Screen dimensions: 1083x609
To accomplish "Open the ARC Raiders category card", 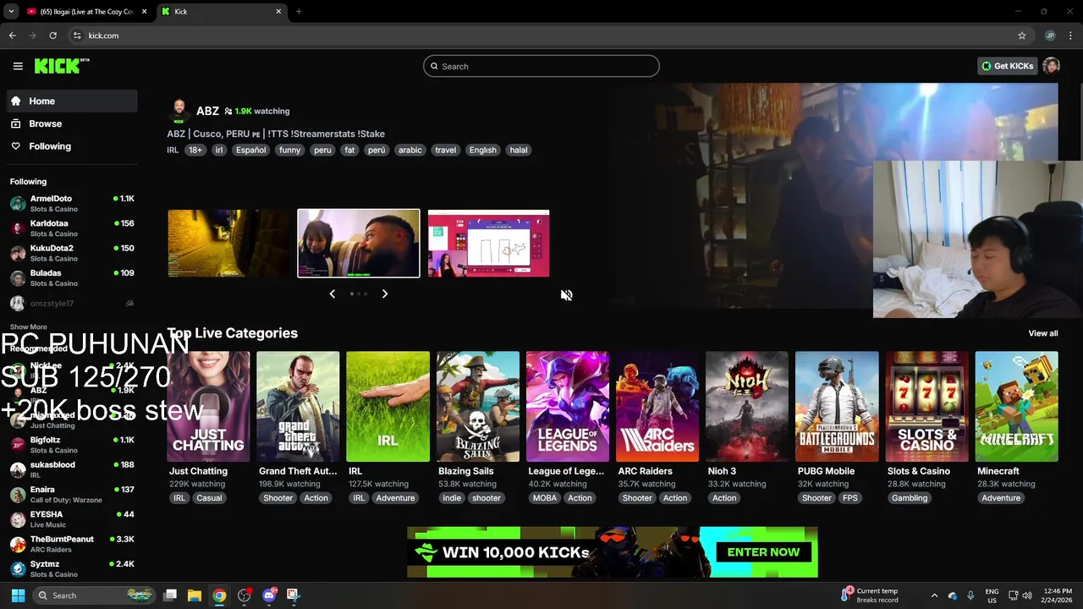I will [657, 407].
